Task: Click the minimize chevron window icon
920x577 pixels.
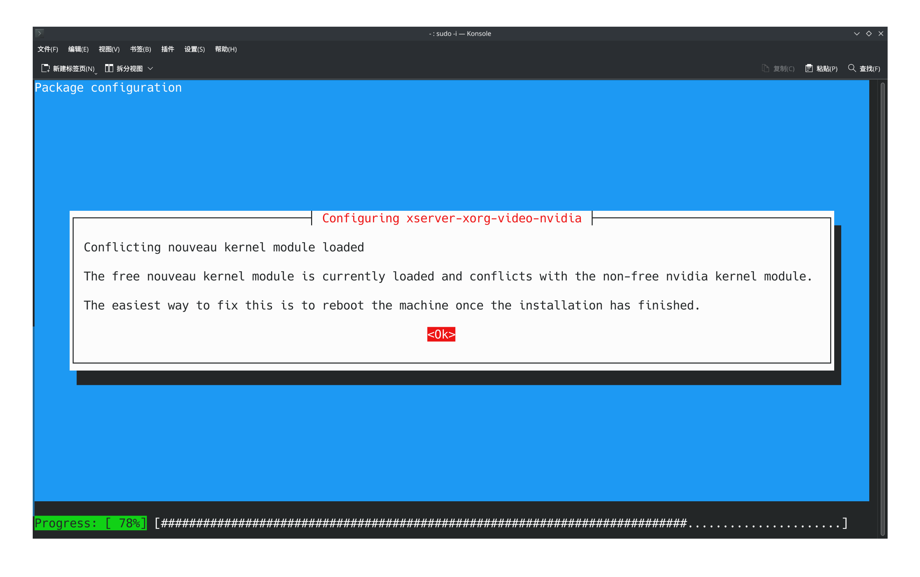Action: (x=857, y=34)
